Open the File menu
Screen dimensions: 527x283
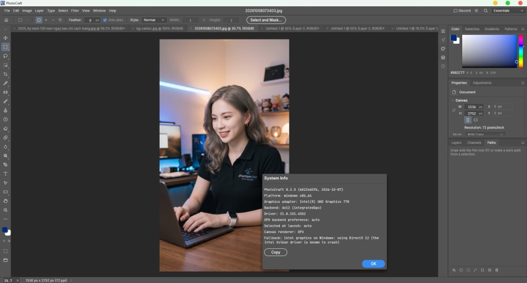(7, 11)
